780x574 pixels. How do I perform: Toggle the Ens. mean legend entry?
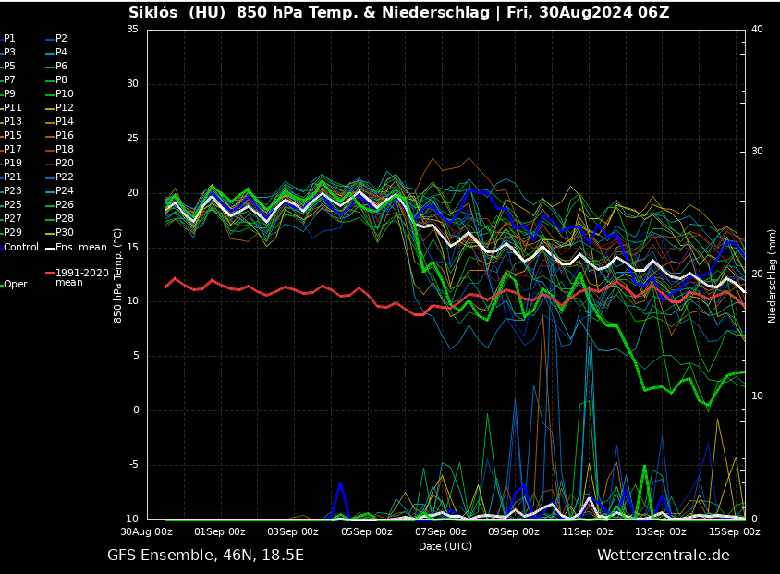[x=80, y=248]
